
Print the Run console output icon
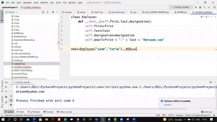pyautogui.click(x=11, y=105)
